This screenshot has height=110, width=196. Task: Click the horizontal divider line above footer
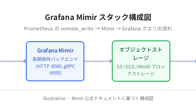click(98, 90)
